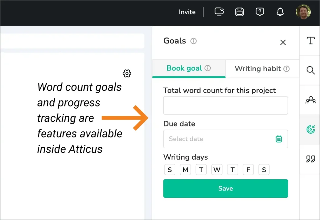Switch to the Writing habit tab
Screen dimensions: 320x220
click(262, 69)
